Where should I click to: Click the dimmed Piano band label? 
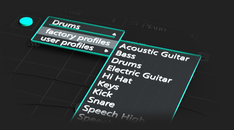[154, 27]
